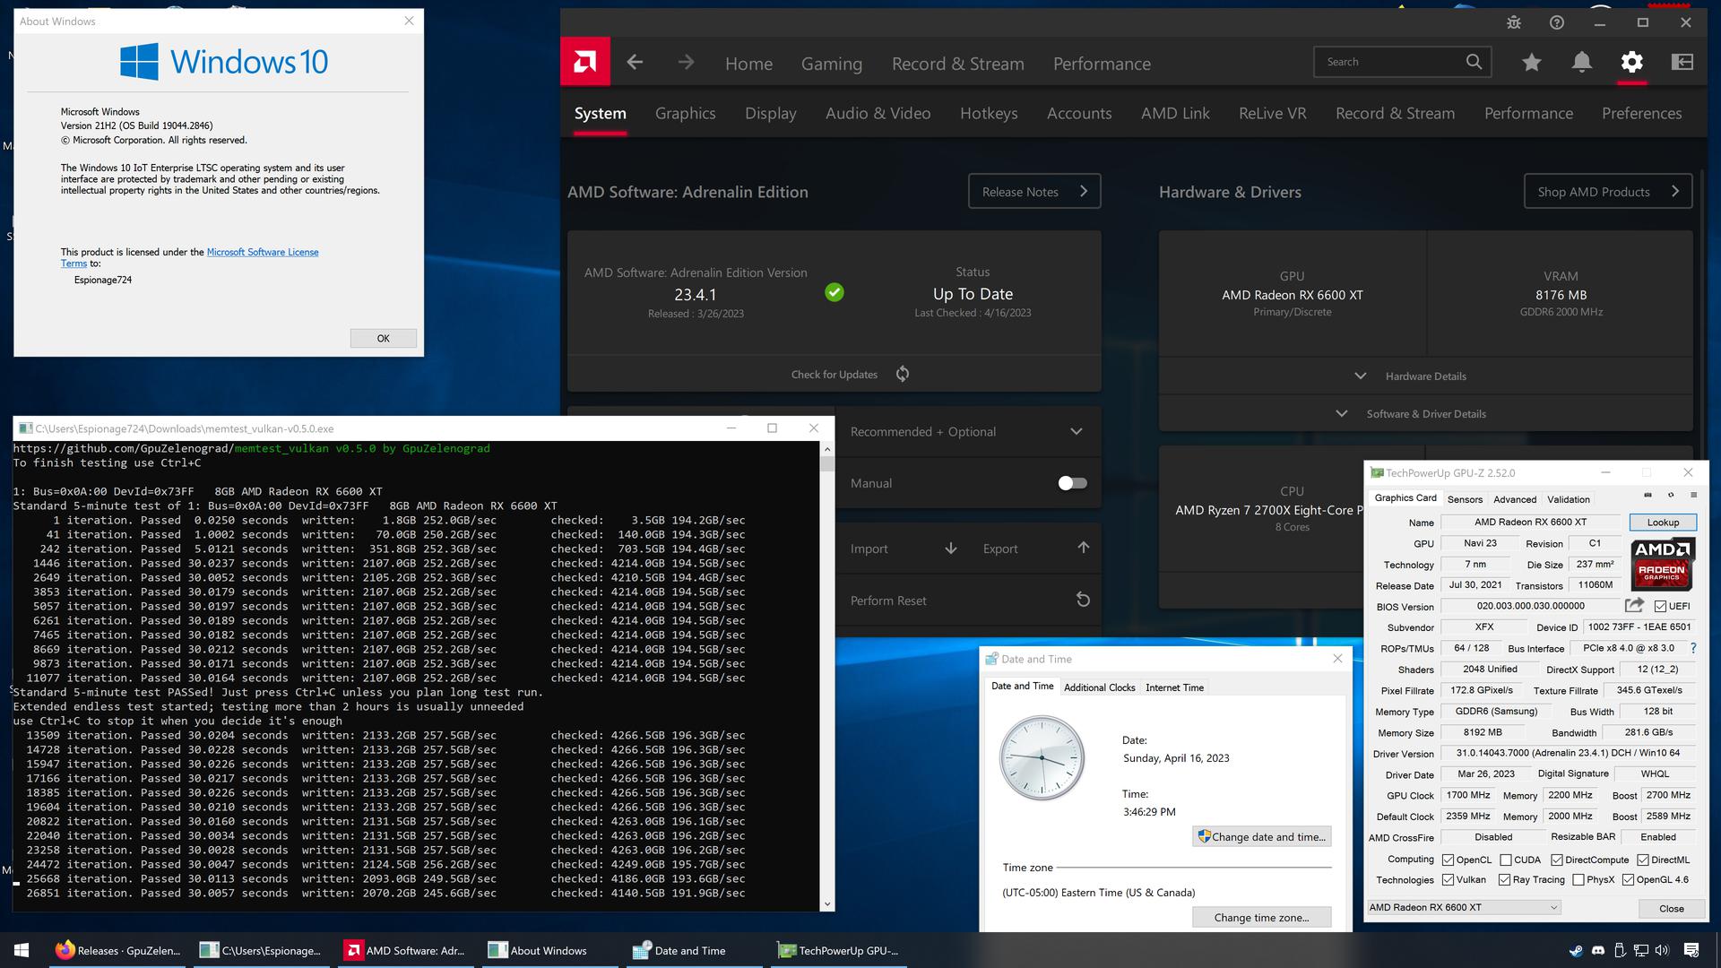The image size is (1721, 968).
Task: Open AMD Software help question-mark icon
Action: (1557, 22)
